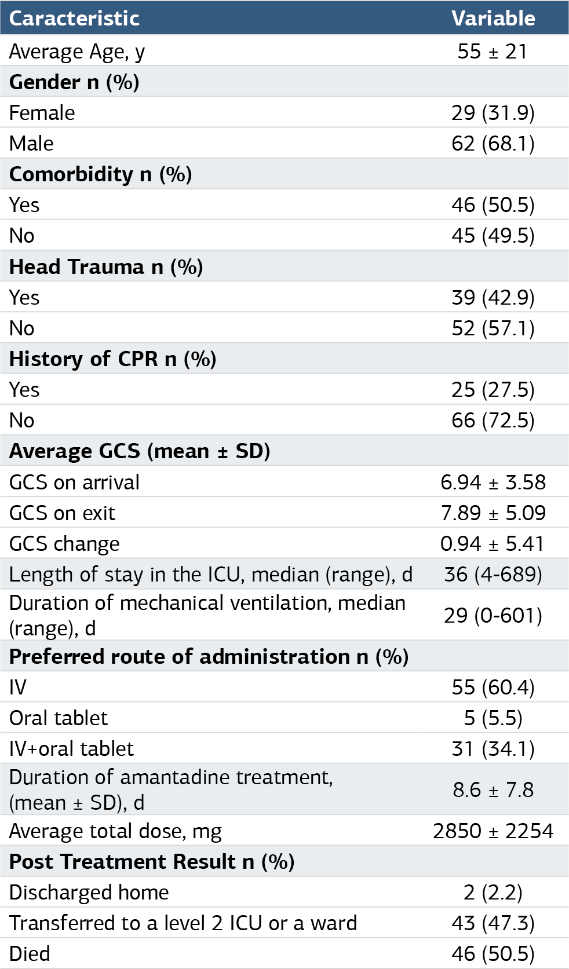Click the Comorbidity n (%) heading
The width and height of the screenshot is (569, 969).
101,174
